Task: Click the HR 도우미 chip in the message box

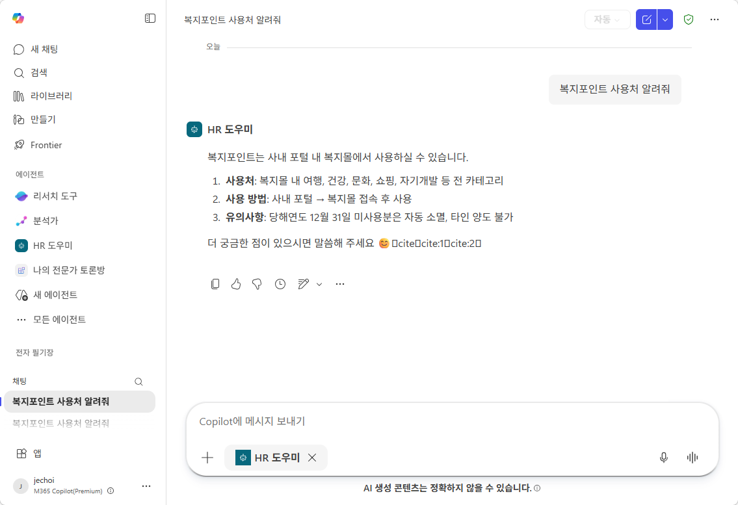Action: coord(267,458)
